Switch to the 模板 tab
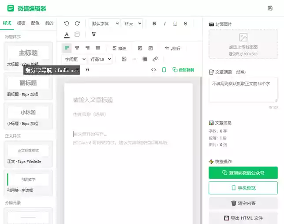 point(21,23)
